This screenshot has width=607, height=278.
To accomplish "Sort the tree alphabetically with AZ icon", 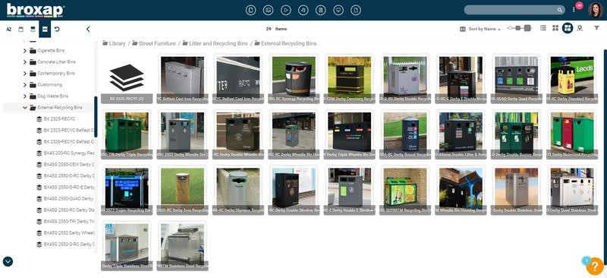I will tap(9, 29).
